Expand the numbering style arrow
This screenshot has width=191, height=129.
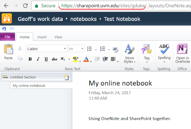tap(109, 50)
